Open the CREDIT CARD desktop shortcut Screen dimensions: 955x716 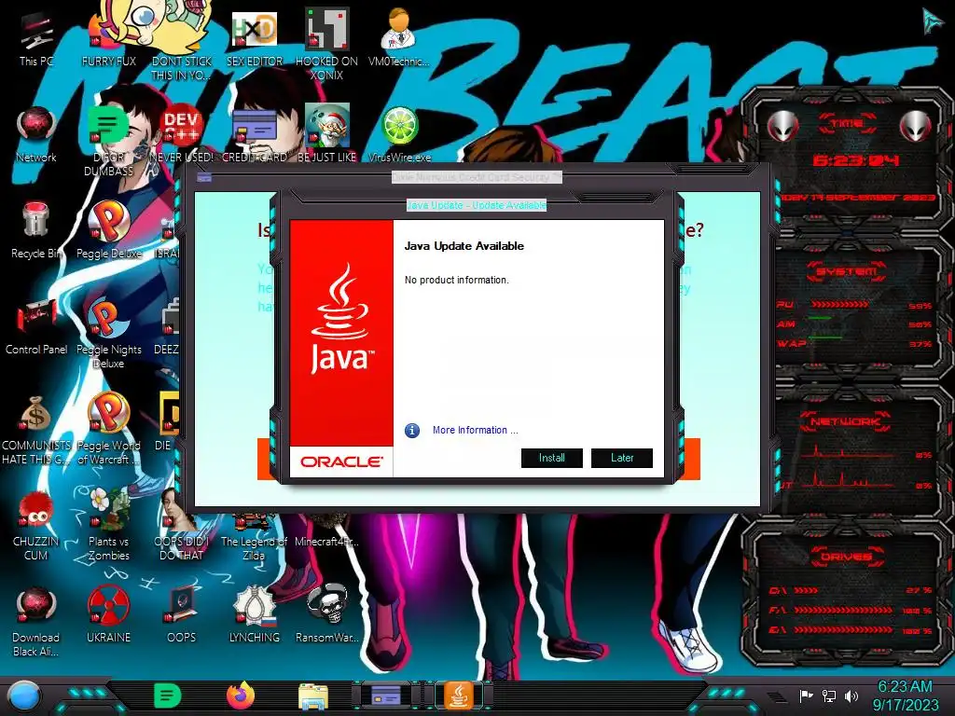[x=255, y=135]
